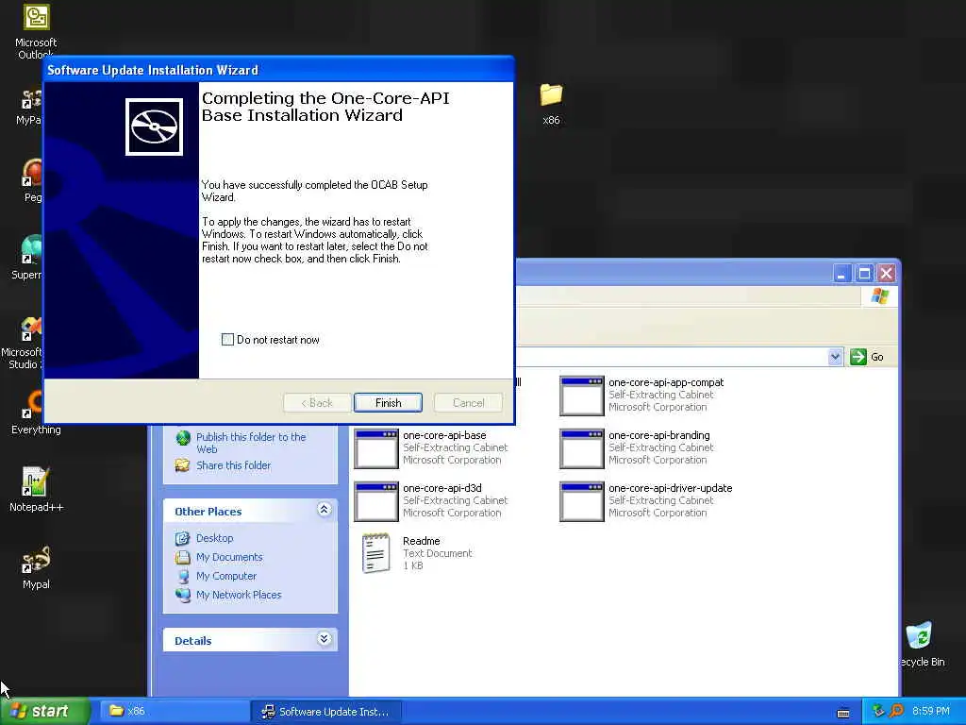
Task: Launch the Mypal desktop shortcut
Action: tap(36, 560)
